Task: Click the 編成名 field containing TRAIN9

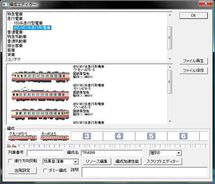Action: [112, 153]
